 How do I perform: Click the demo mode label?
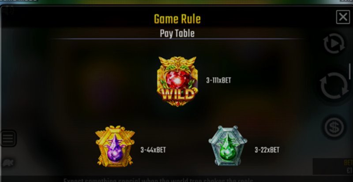[x=19, y=1]
